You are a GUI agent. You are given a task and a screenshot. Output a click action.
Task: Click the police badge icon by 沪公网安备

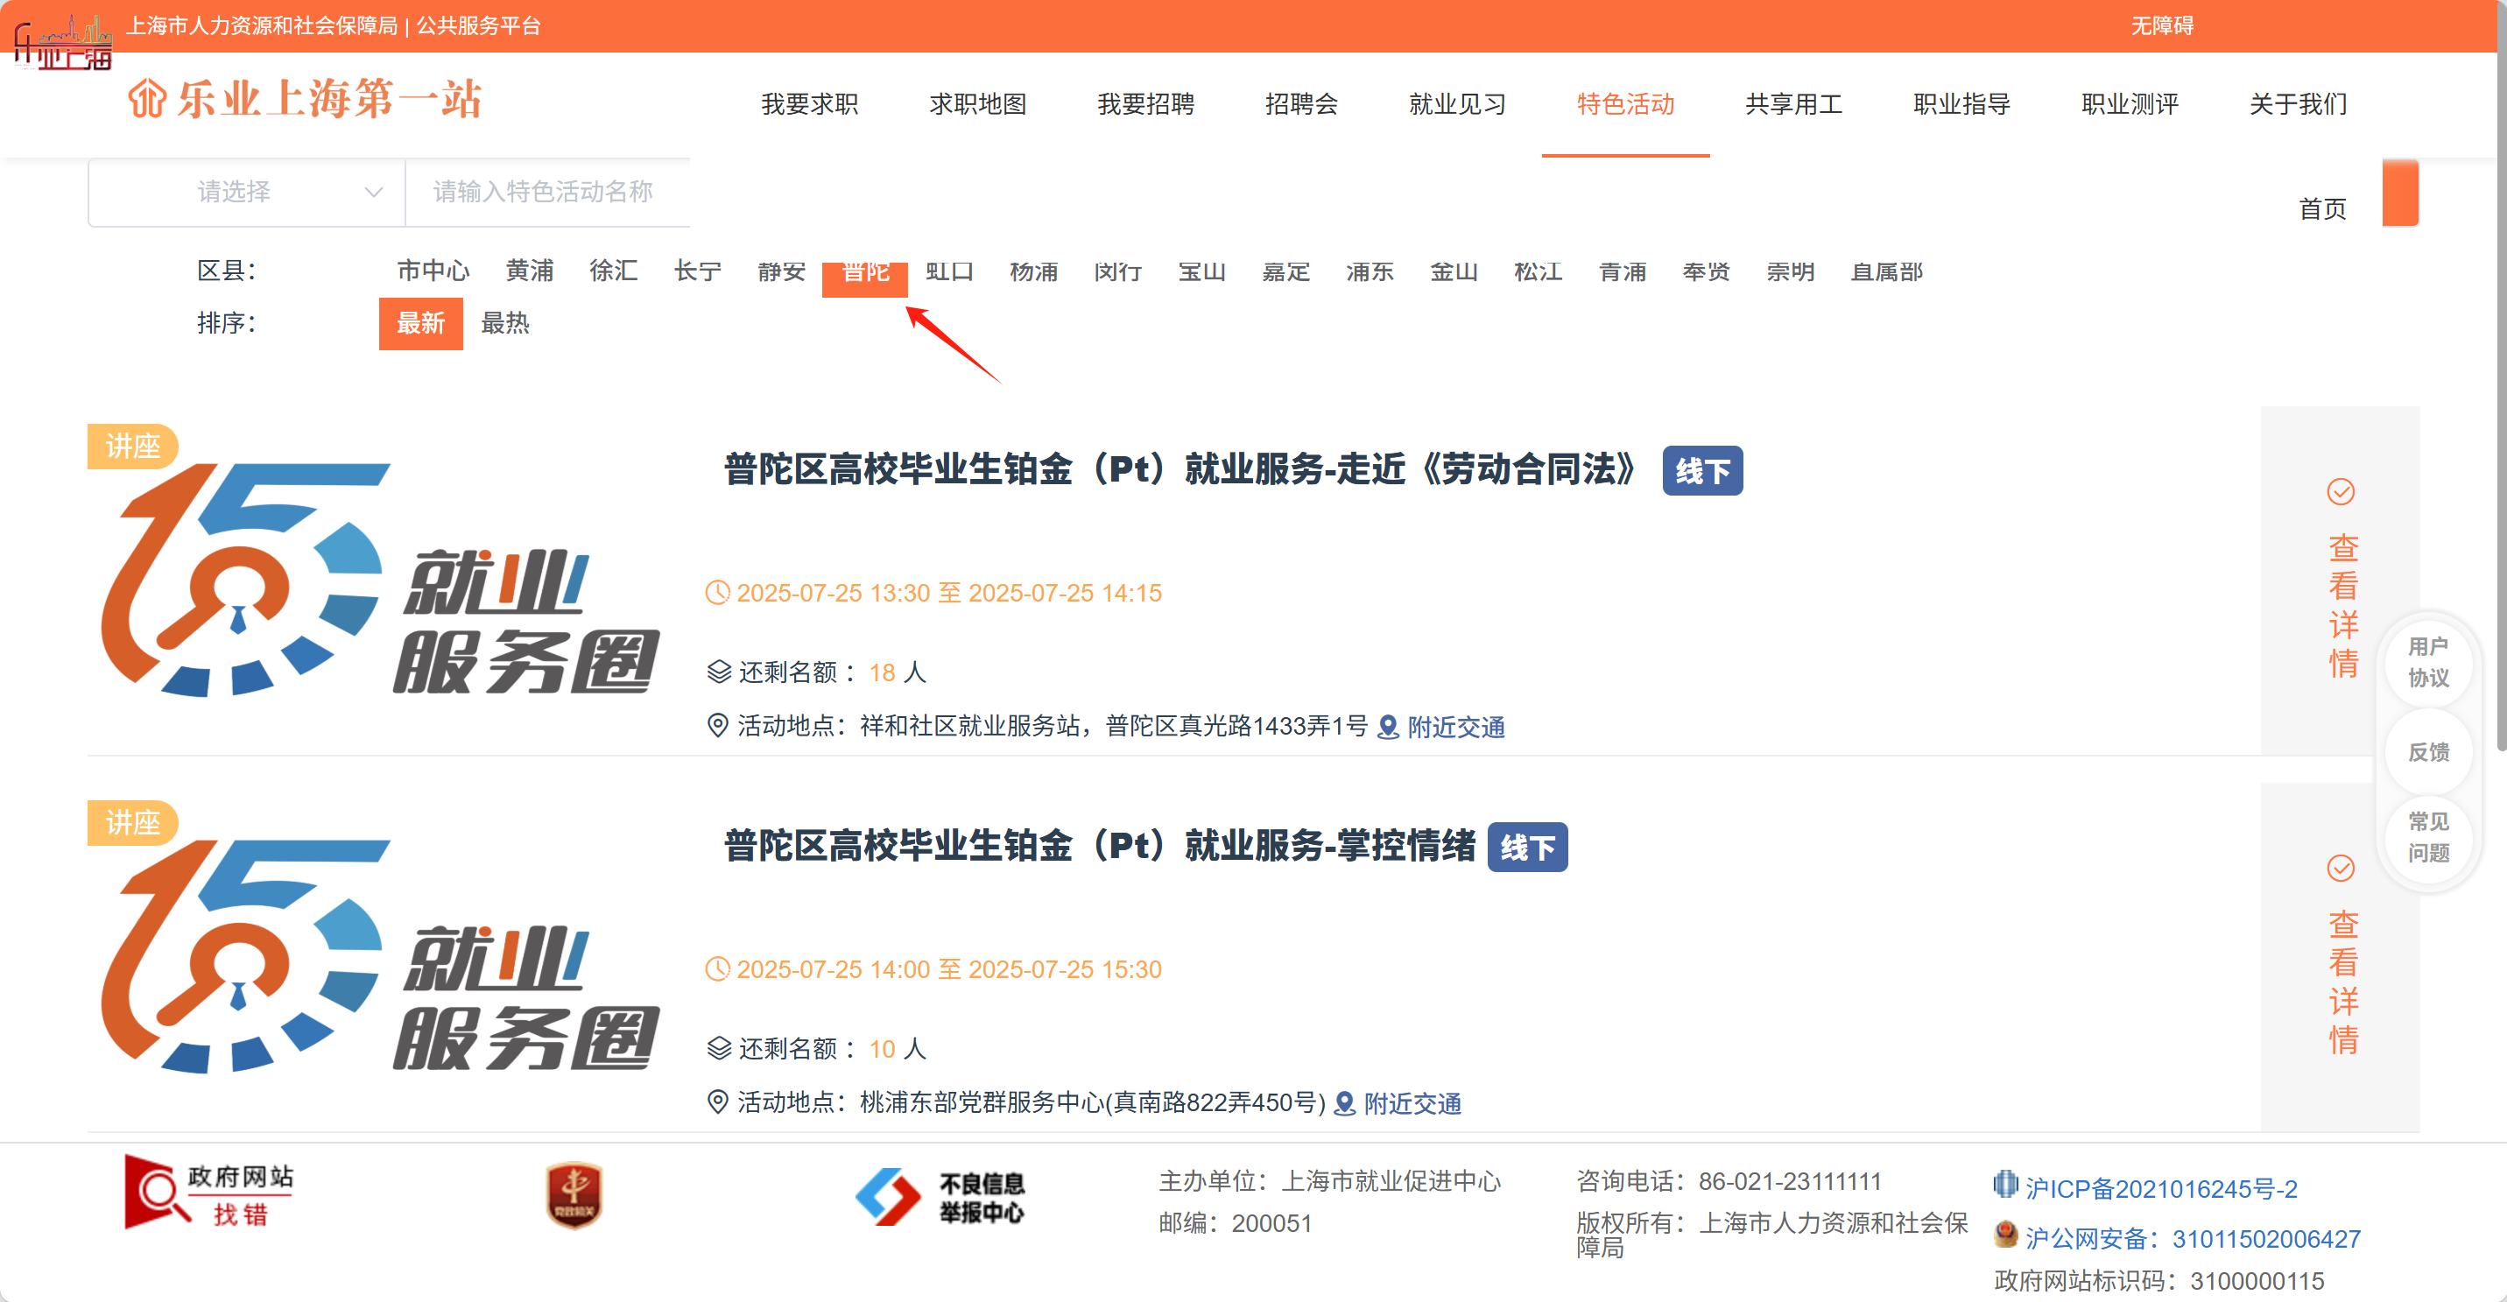(2005, 1235)
